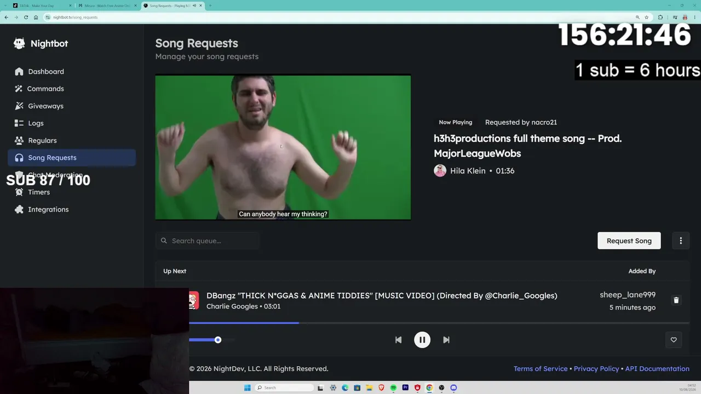The width and height of the screenshot is (701, 394).
Task: Click the Commands megaphone icon
Action: click(x=19, y=89)
